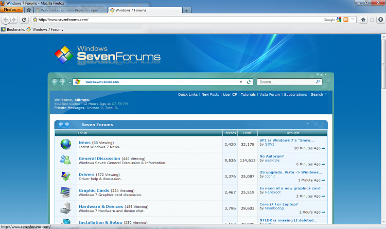Go back with browser back arrow
This screenshot has width=386, height=229.
tap(6, 20)
